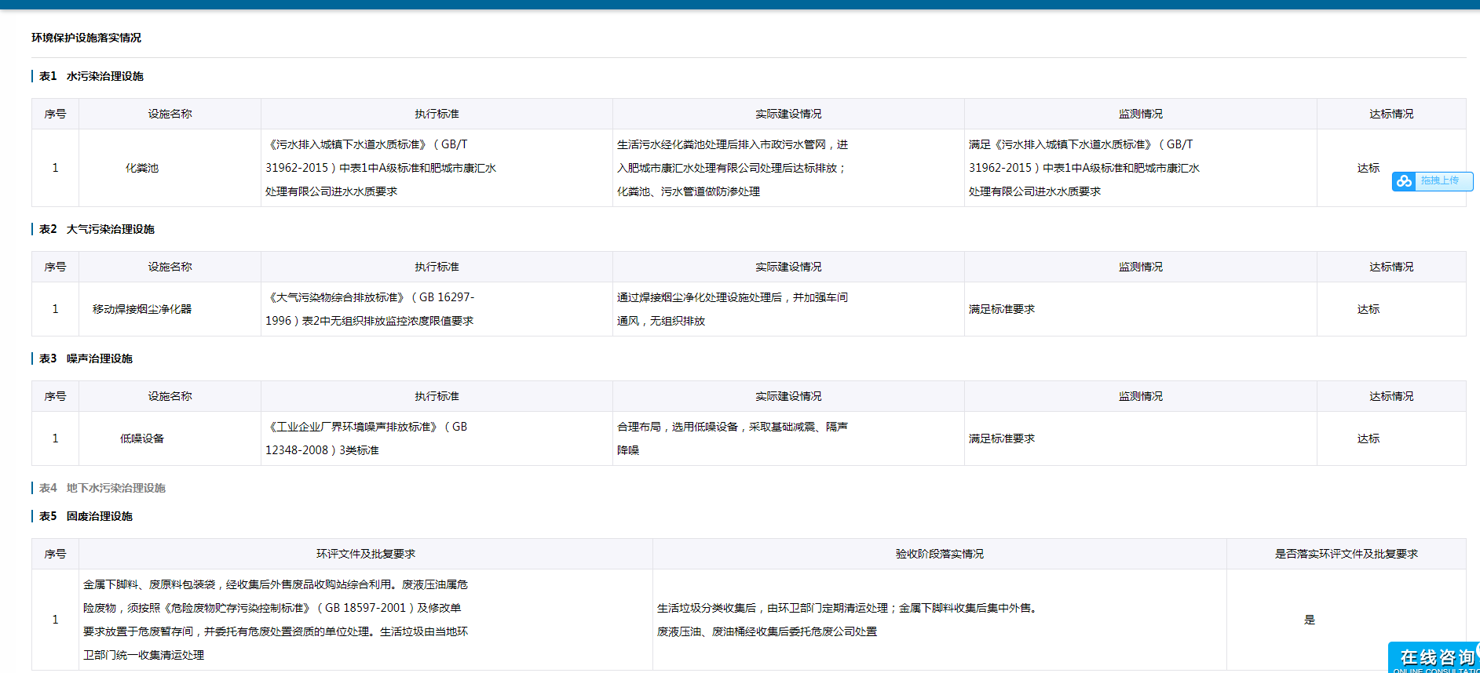1480x673 pixels.
Task: Open the 在线咨询 online consultation widget
Action: 1436,658
